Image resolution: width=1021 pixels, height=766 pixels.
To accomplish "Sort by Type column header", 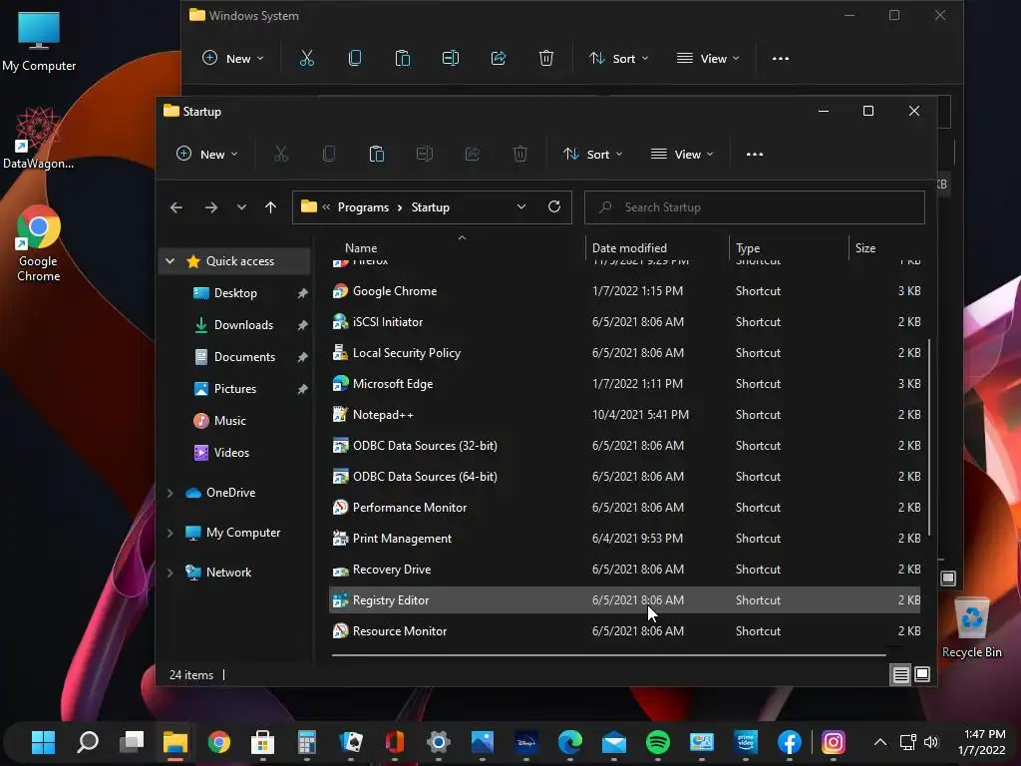I will pos(790,248).
